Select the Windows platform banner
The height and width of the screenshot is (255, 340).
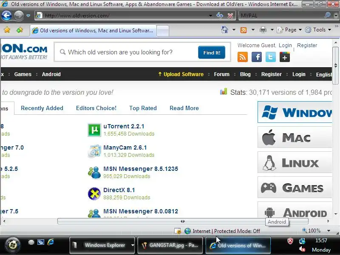(x=295, y=112)
